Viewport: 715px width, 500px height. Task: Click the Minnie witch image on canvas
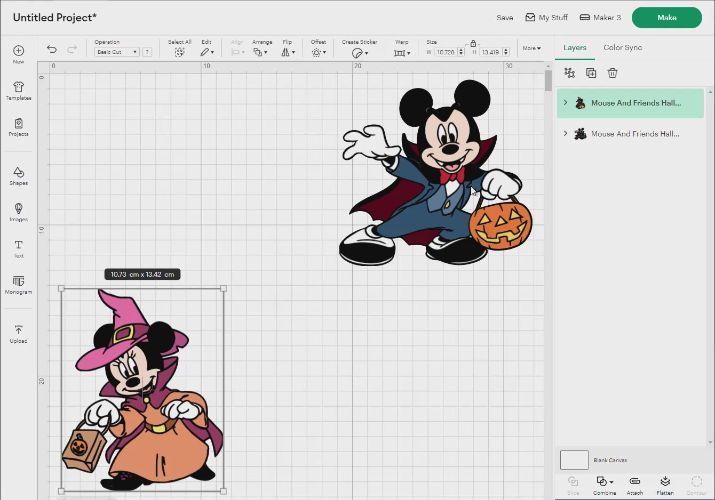pos(142,390)
